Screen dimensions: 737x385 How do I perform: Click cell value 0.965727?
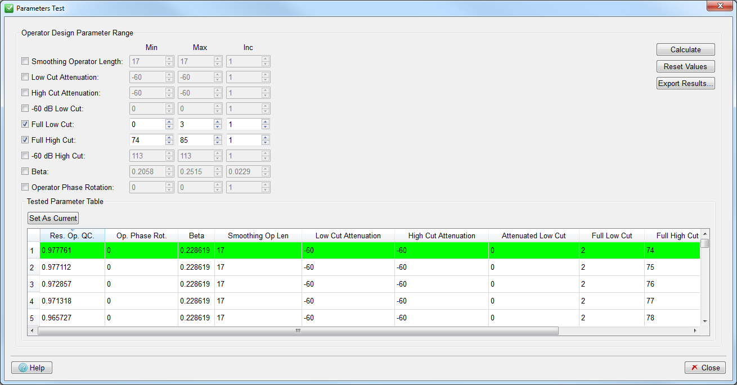point(72,318)
